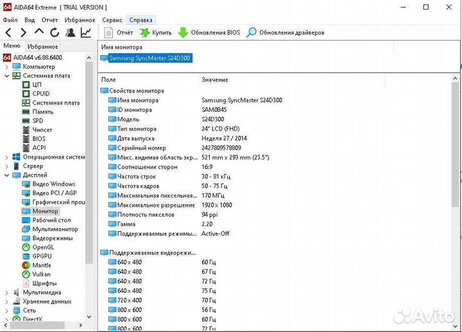The image size is (462, 332).
Task: Switch to the Меню tab
Action: pyautogui.click(x=12, y=46)
